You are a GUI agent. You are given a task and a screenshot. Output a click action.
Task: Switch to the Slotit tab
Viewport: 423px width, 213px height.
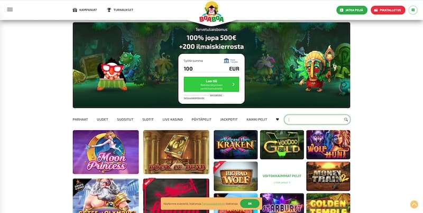148,119
